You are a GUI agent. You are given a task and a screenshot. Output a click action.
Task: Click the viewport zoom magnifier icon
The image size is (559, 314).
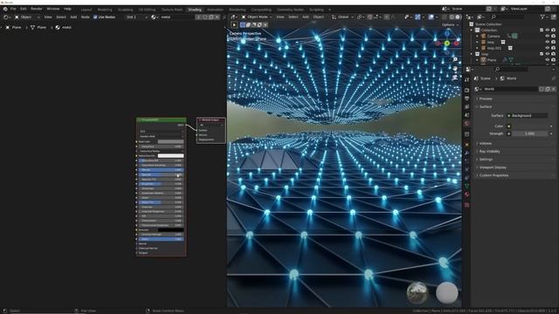(x=455, y=59)
